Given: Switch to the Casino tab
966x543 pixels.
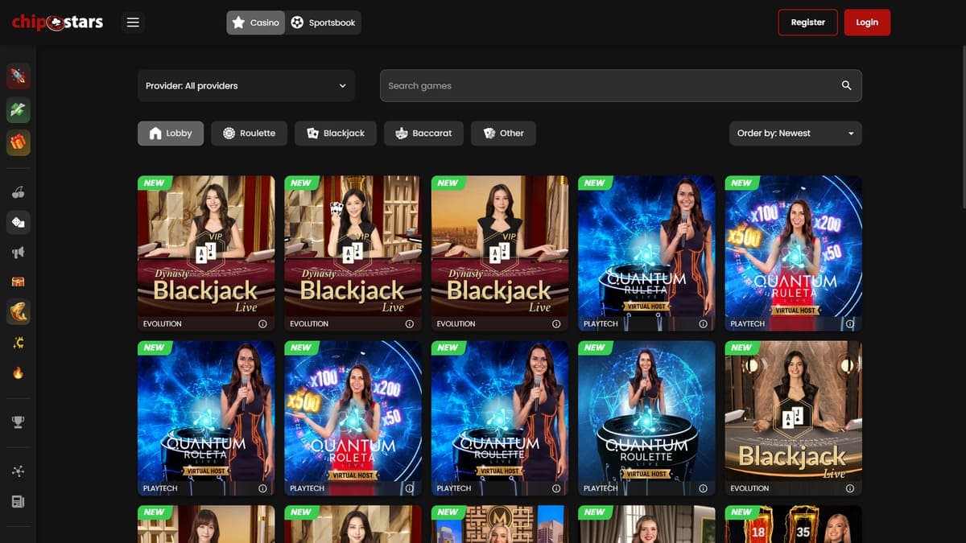Looking at the screenshot, I should pyautogui.click(x=255, y=23).
